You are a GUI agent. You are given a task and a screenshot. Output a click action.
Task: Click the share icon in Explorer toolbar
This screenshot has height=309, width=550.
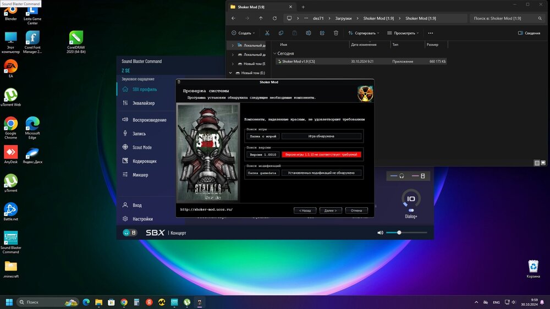322,33
